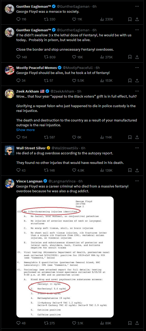
Task: Expand Zeek Arkham's tweet with Show more
Action: [x=25, y=130]
